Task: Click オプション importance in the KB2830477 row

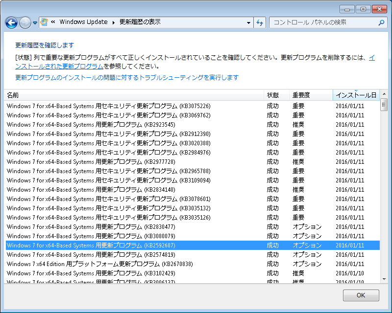Action: [307, 226]
